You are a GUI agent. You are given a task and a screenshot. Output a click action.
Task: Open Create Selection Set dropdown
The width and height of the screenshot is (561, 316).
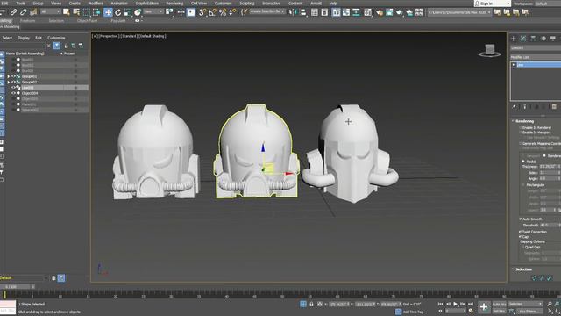pyautogui.click(x=266, y=11)
